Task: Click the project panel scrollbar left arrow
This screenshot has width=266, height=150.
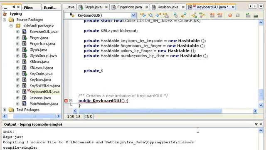Action: point(5,116)
